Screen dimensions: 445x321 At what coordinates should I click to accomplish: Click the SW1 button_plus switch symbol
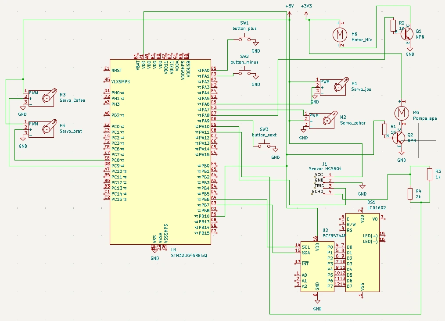(244, 38)
